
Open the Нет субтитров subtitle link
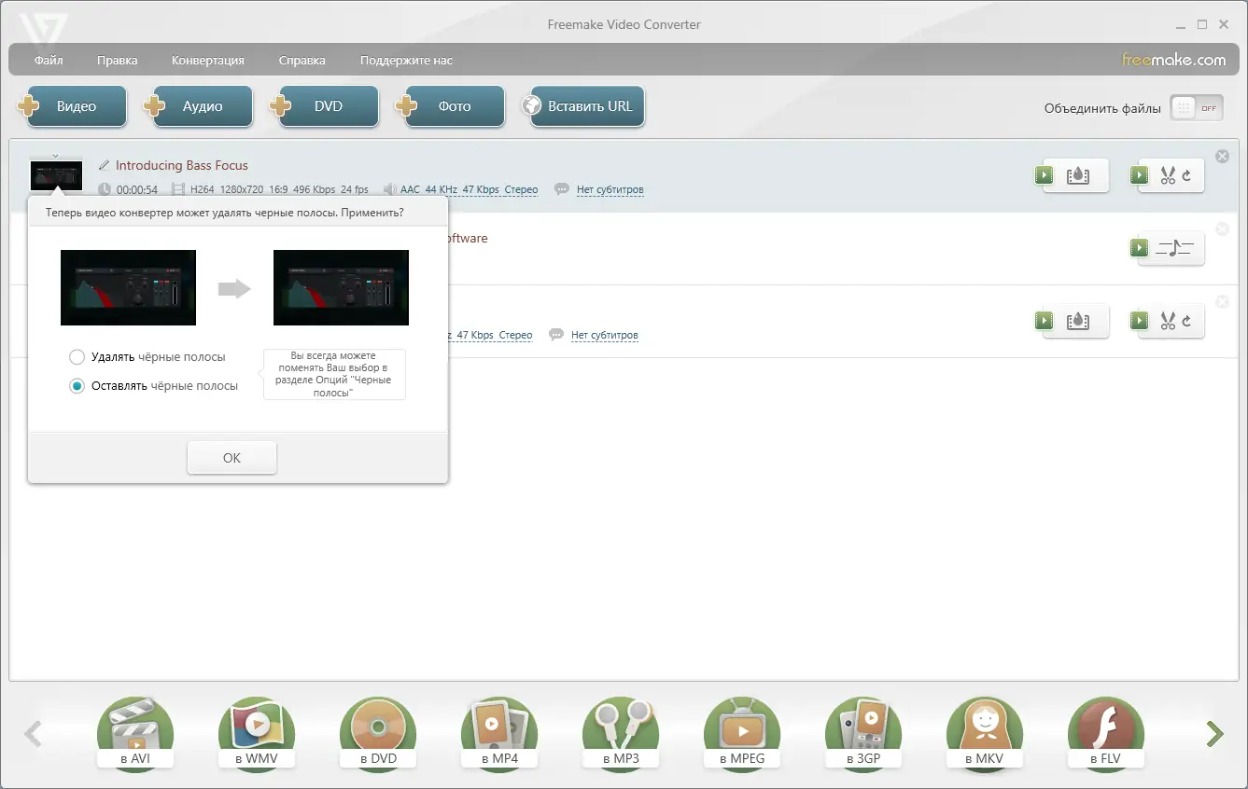click(610, 189)
